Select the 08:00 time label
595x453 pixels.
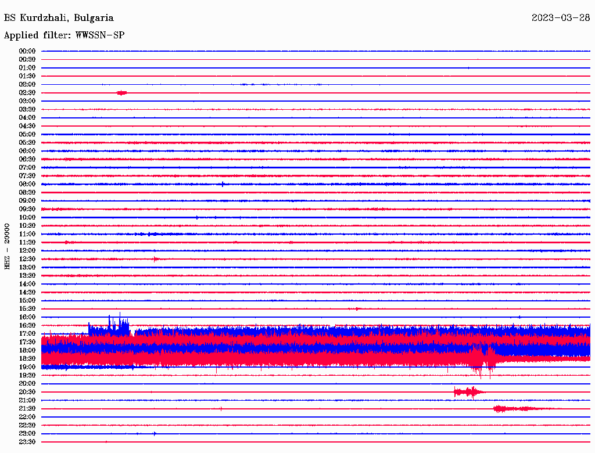coord(27,184)
